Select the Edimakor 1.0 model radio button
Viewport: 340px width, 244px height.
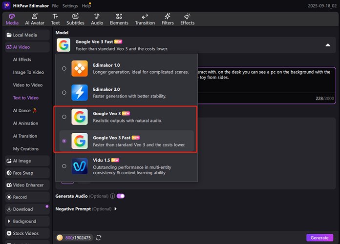pos(64,69)
